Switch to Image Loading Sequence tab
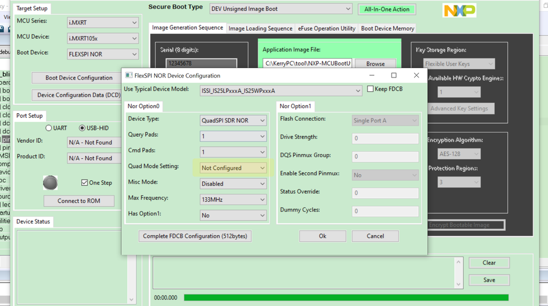The image size is (548, 306). point(261,29)
